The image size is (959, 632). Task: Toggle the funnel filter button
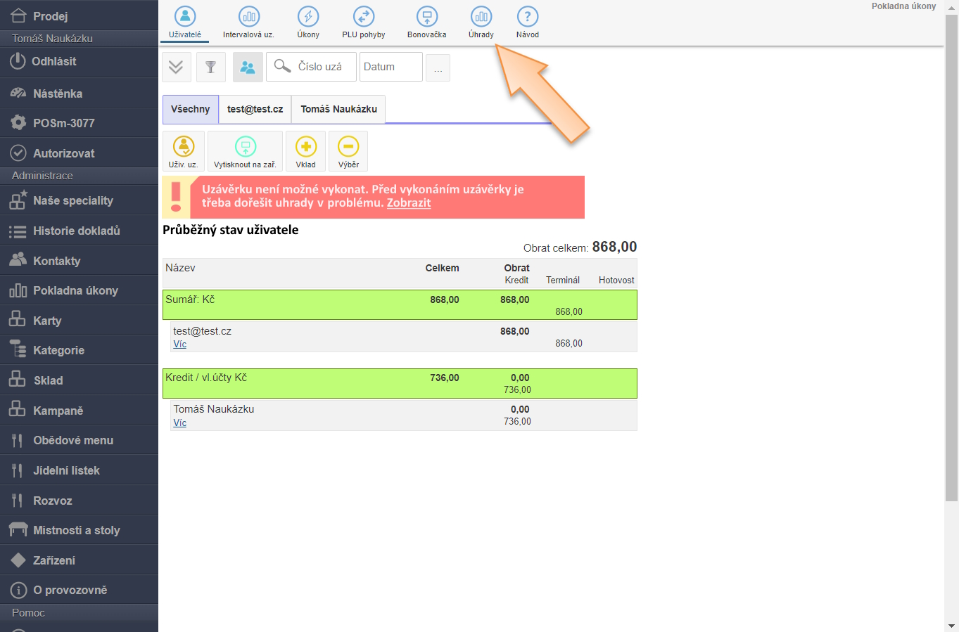point(210,67)
